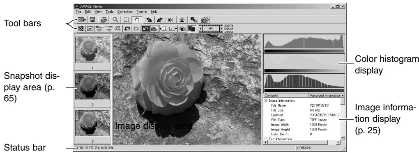Open the Edit menu
This screenshot has height=153, width=419.
tap(88, 12)
